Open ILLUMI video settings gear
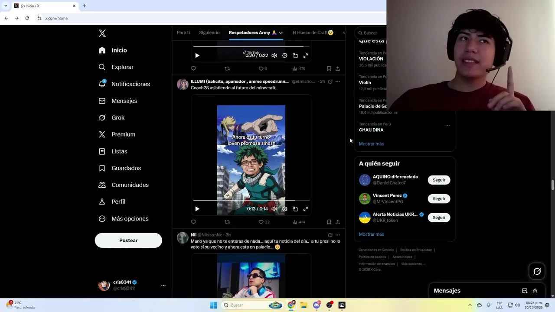The image size is (555, 312). pyautogui.click(x=284, y=209)
